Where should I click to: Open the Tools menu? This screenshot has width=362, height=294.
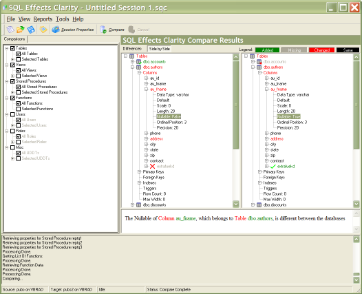click(63, 19)
